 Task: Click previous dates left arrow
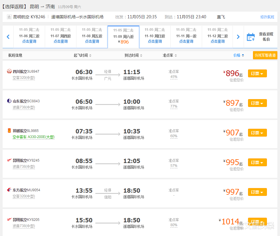tap(8, 37)
